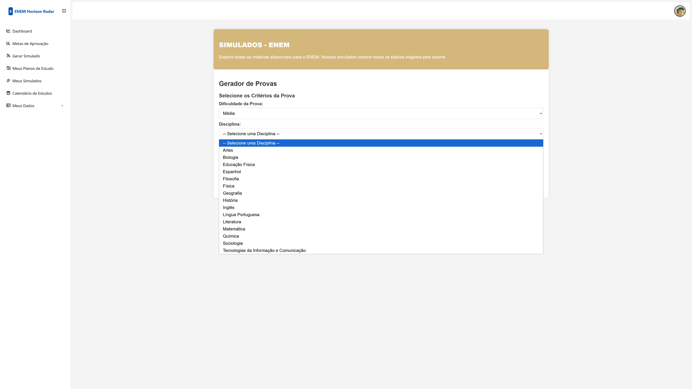
Task: Select História discipline
Action: coord(381,200)
